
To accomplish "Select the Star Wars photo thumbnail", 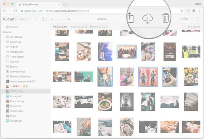I will (x=62, y=51).
